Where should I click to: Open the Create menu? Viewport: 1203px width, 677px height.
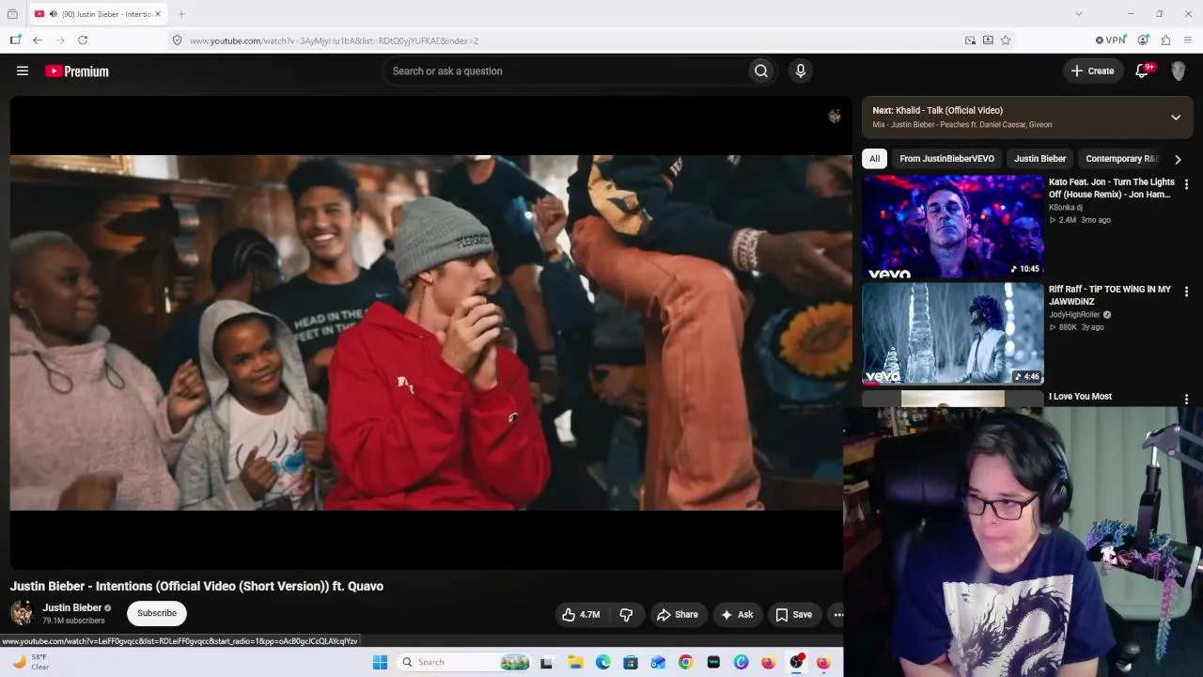click(x=1093, y=71)
